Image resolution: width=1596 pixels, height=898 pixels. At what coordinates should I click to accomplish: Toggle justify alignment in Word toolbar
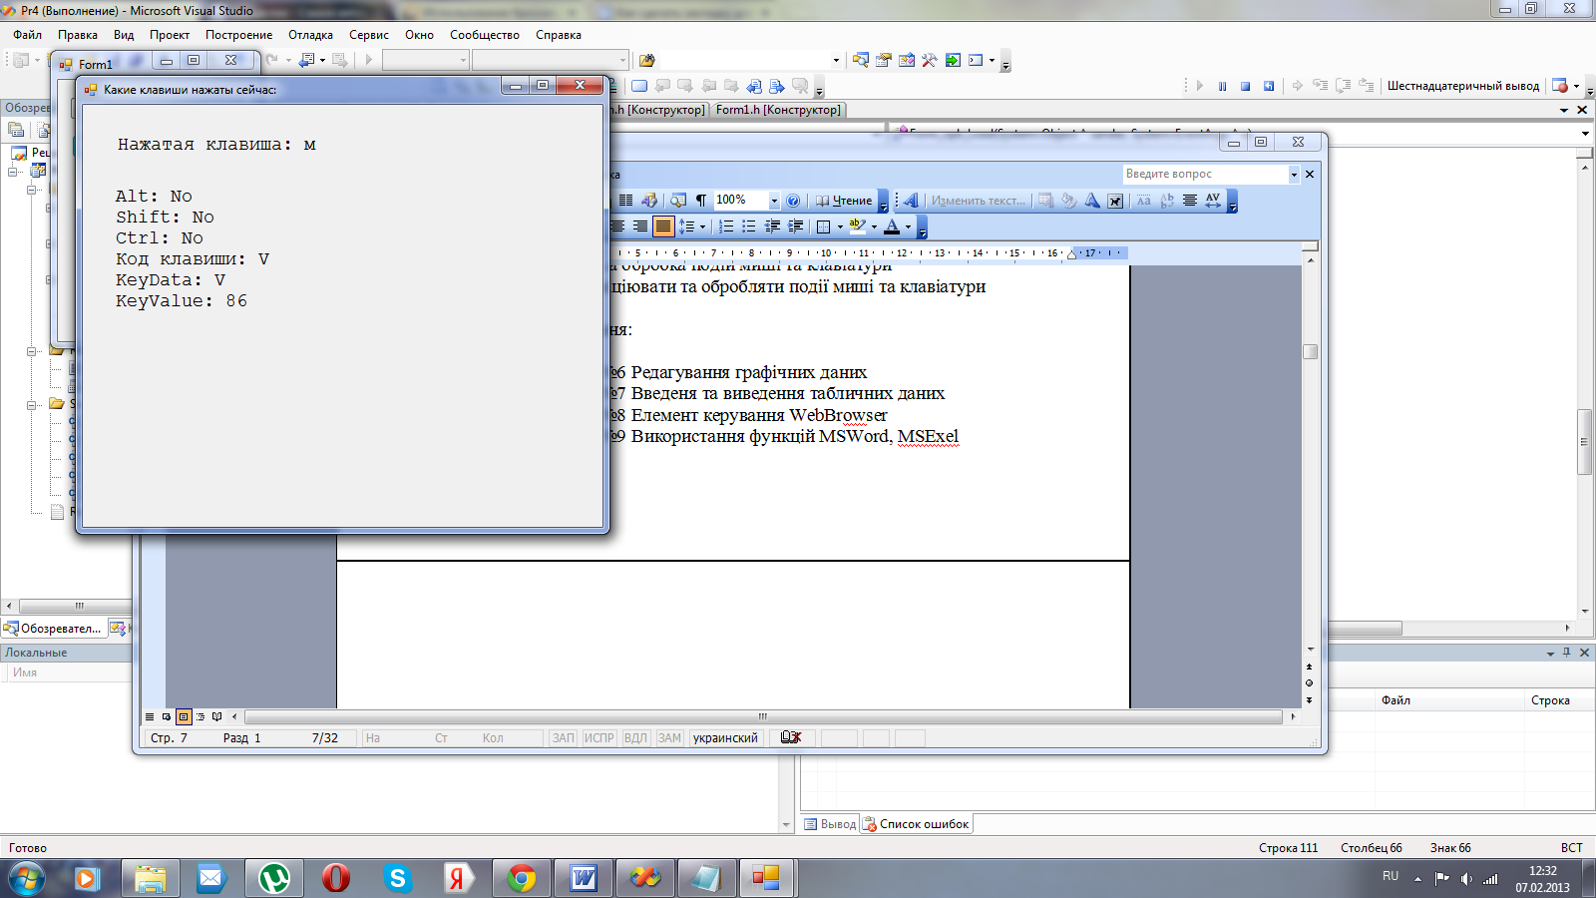[x=663, y=226]
